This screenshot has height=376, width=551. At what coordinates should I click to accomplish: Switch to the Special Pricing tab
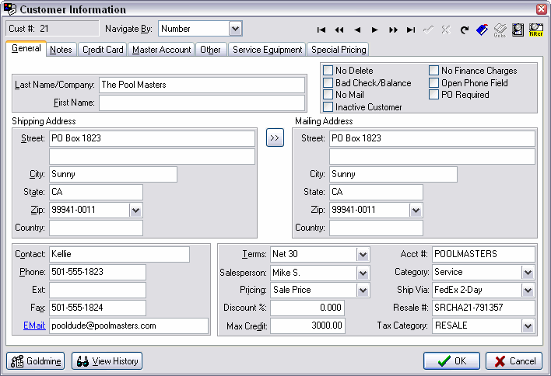339,50
